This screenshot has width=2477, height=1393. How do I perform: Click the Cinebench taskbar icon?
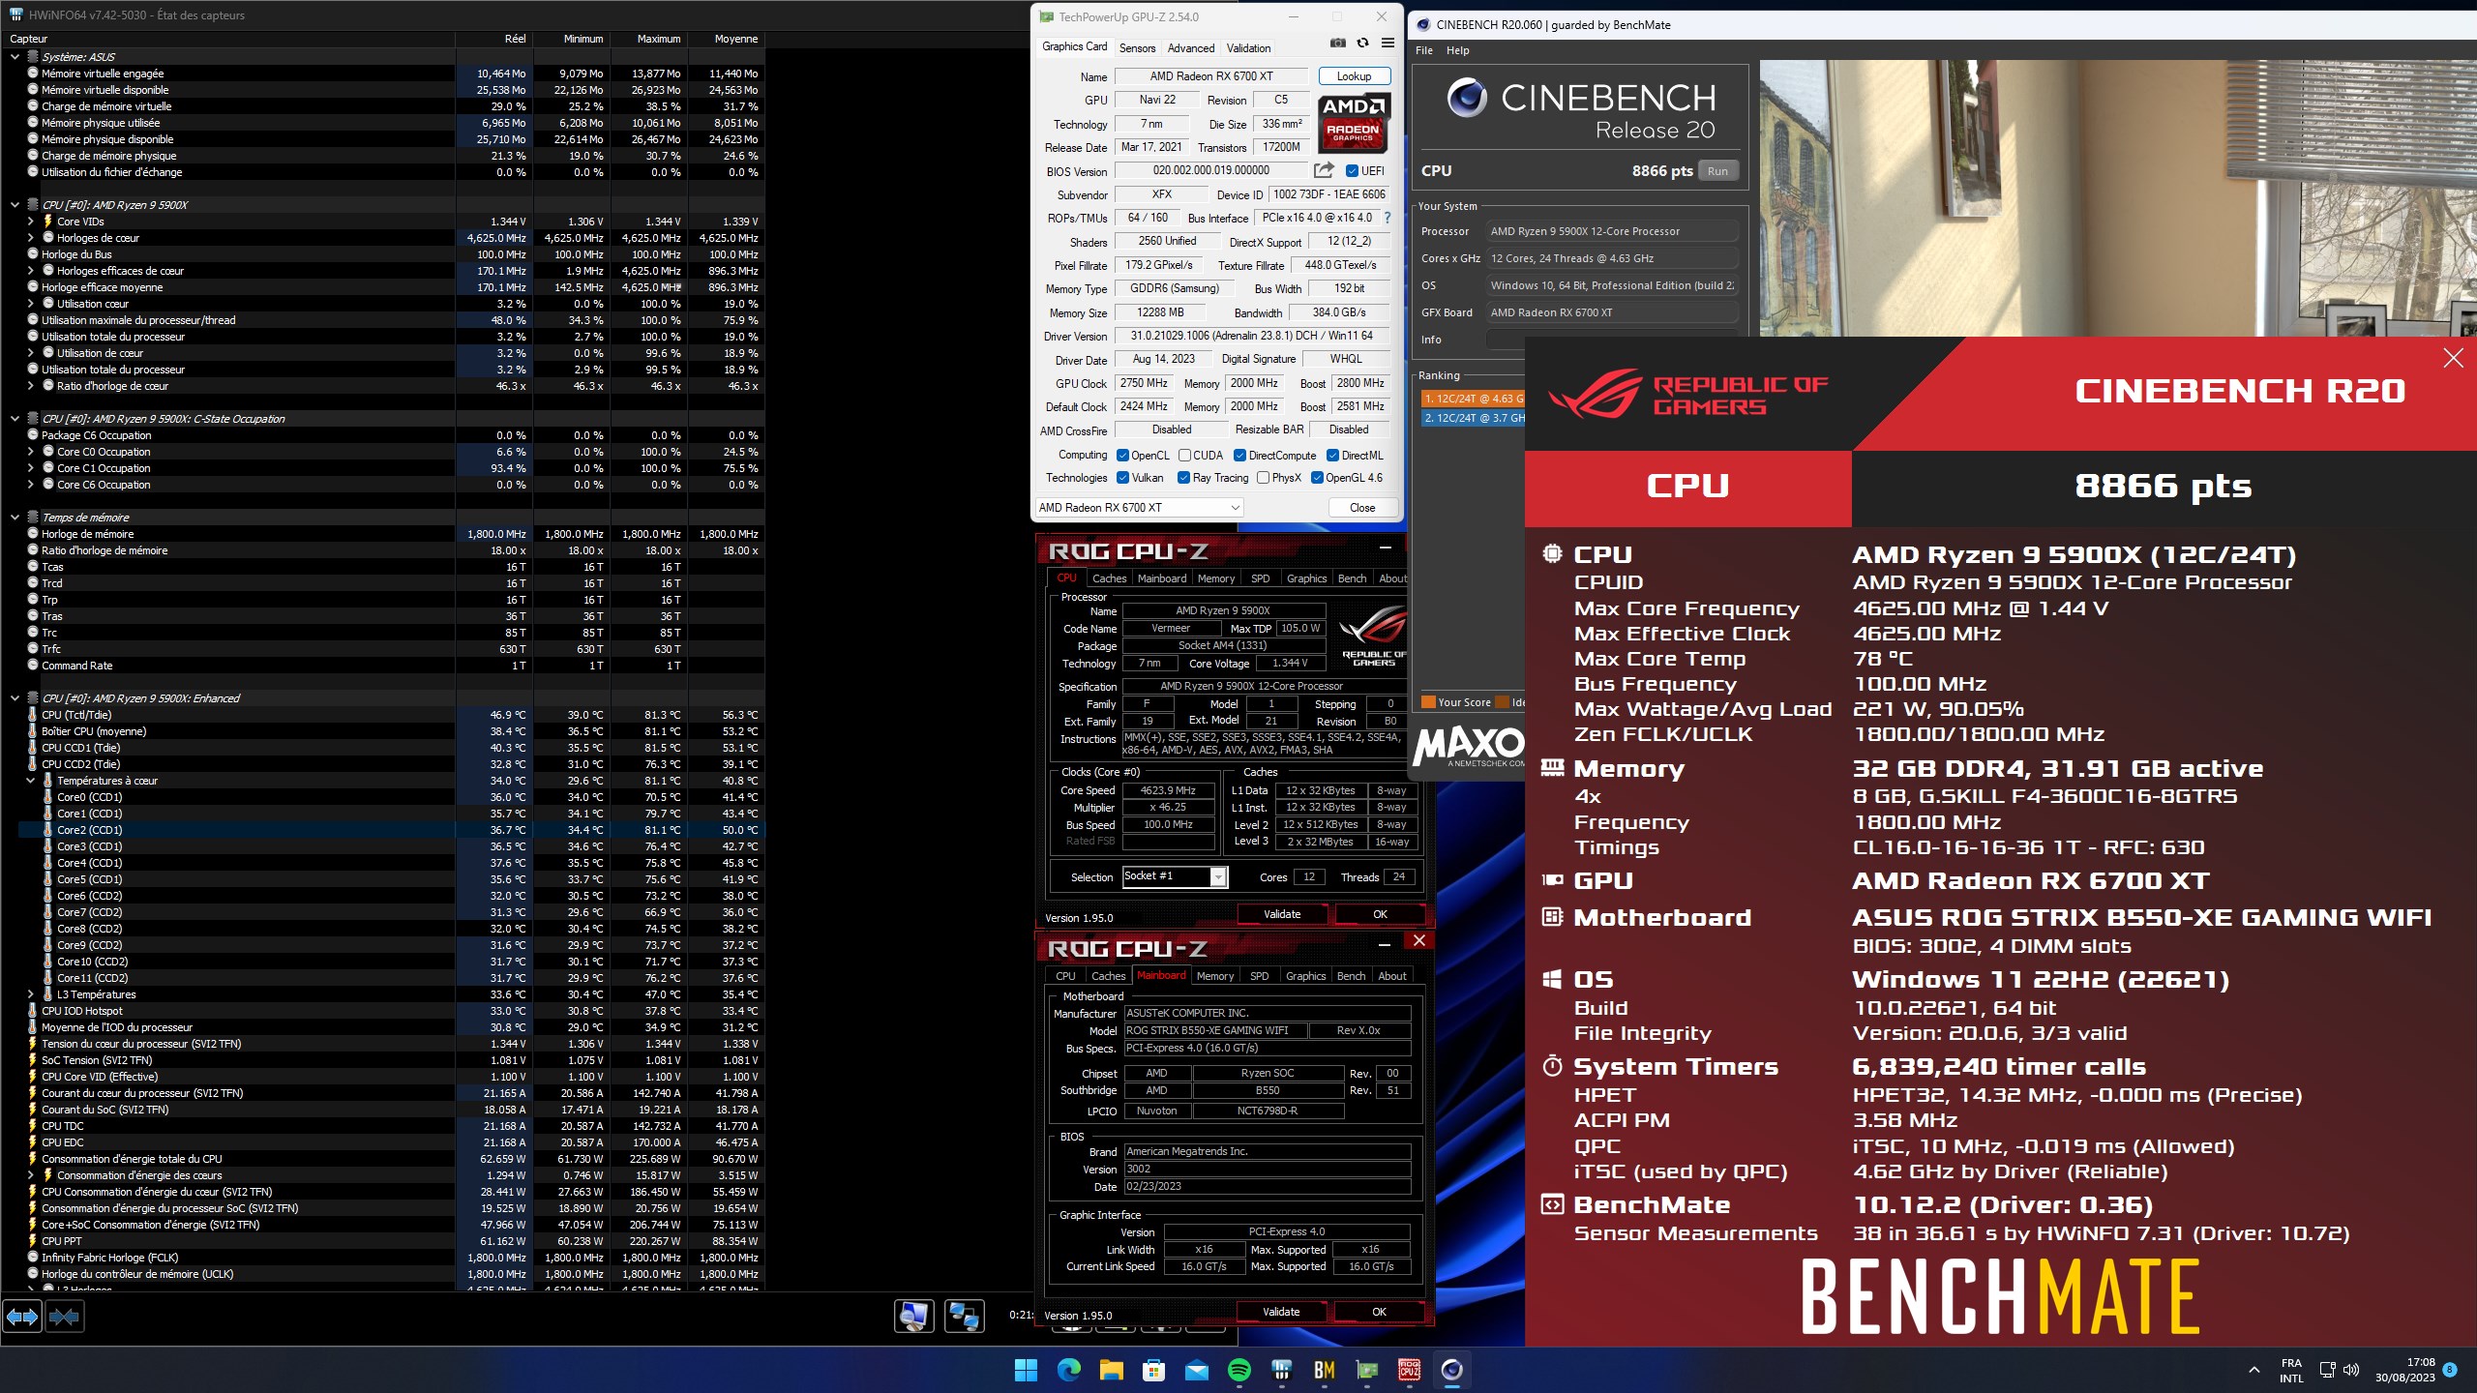click(1451, 1370)
